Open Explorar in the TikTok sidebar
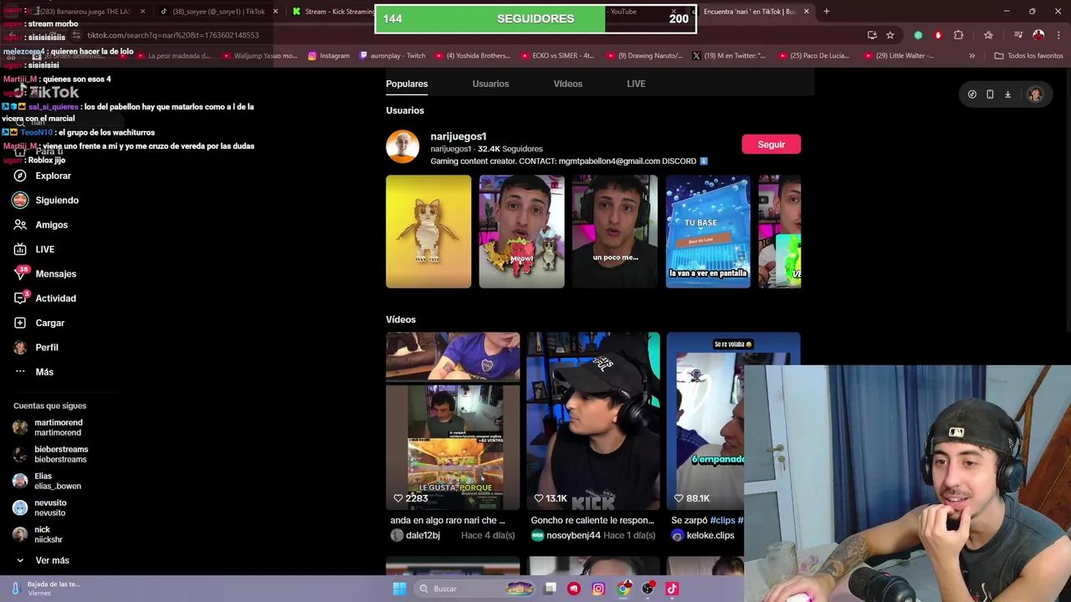This screenshot has height=602, width=1071. (43, 176)
